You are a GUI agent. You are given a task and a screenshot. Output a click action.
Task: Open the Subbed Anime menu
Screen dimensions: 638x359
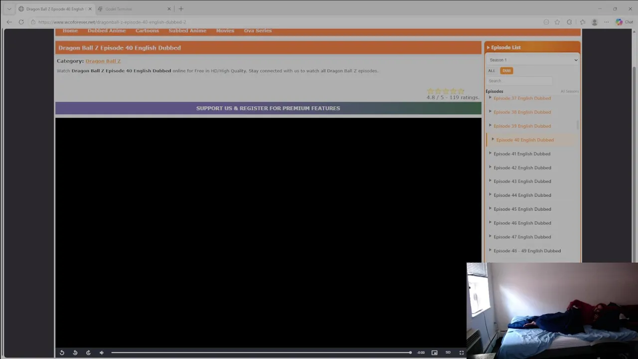coord(187,30)
